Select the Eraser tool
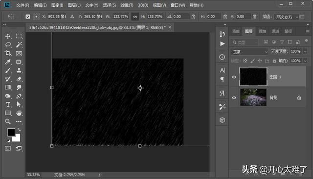The height and width of the screenshot is (179, 313). (x=19, y=79)
